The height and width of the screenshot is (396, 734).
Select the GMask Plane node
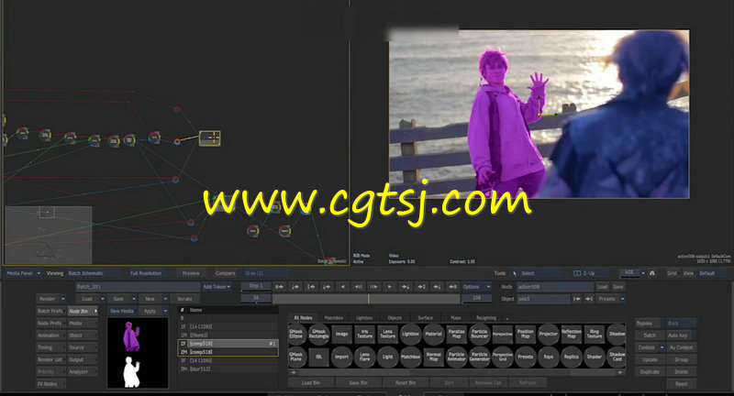click(295, 357)
